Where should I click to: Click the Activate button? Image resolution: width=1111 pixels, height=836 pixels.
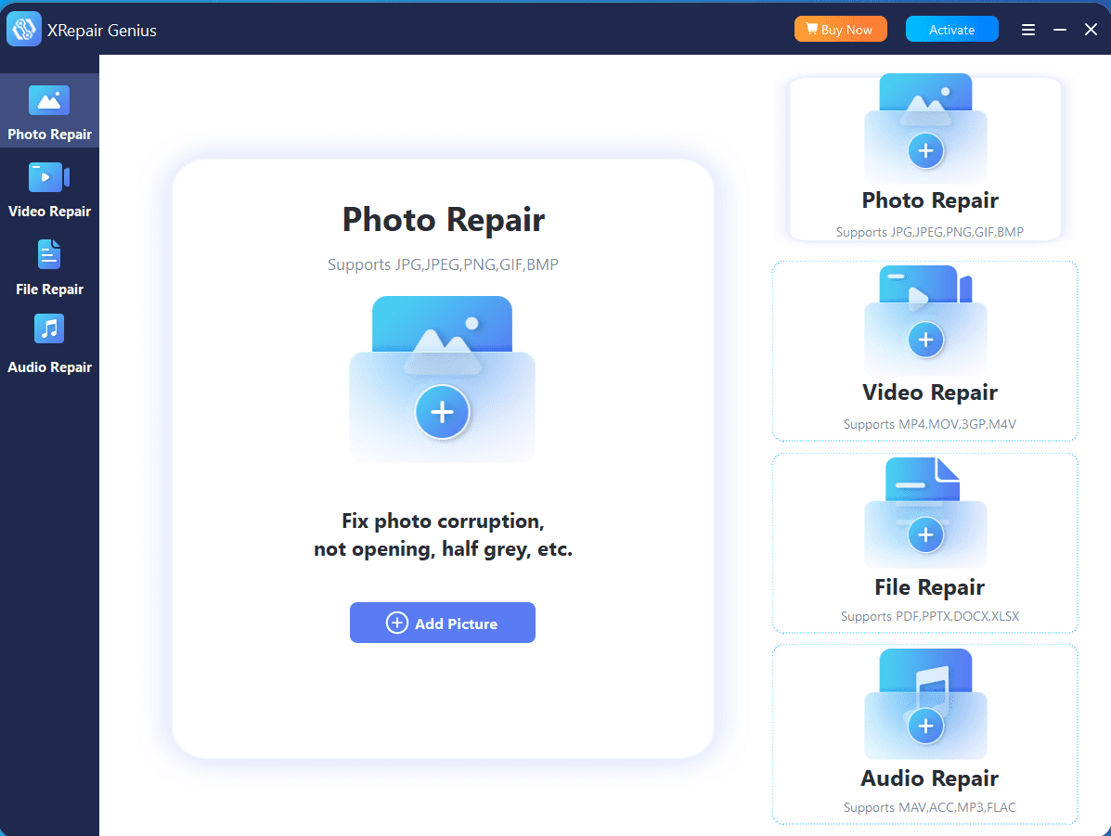pyautogui.click(x=951, y=29)
